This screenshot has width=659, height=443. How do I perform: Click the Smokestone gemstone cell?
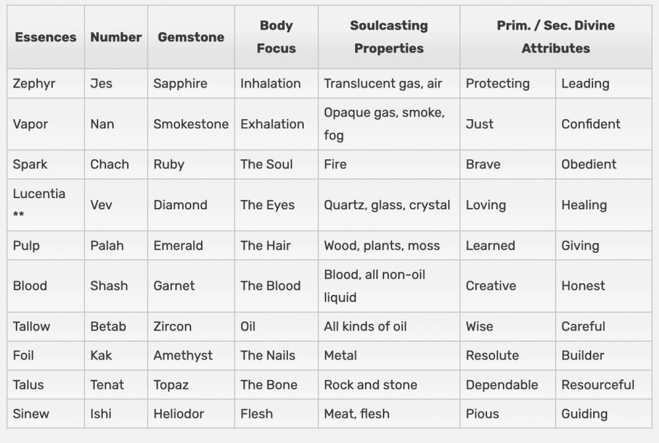pyautogui.click(x=191, y=124)
